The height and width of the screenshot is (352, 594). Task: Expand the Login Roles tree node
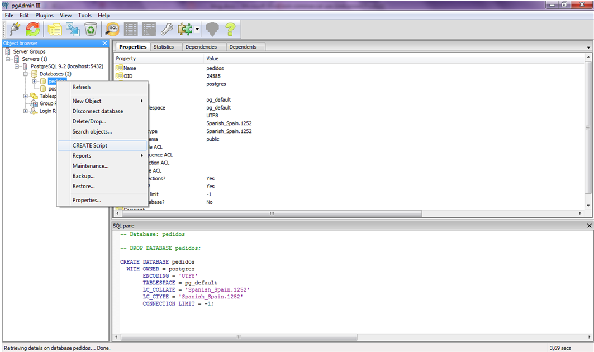click(x=25, y=111)
